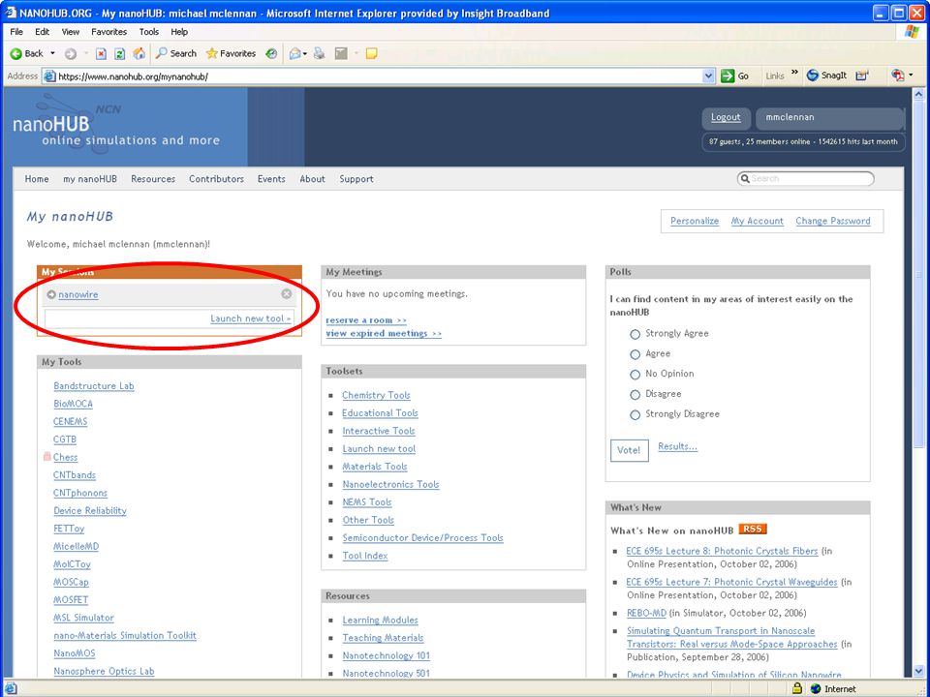Open the Adobe PDF dropdown arrow
The height and width of the screenshot is (697, 930).
click(x=911, y=76)
